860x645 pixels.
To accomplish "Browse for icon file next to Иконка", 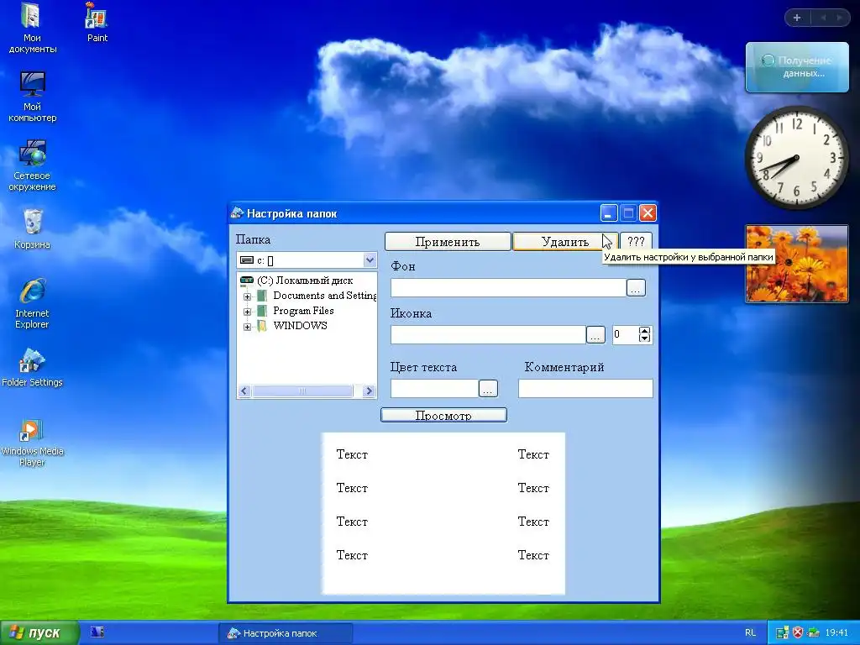I will pos(595,334).
